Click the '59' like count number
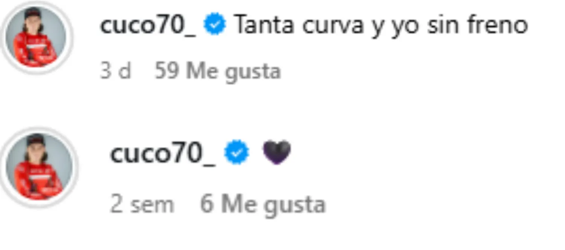 point(166,71)
